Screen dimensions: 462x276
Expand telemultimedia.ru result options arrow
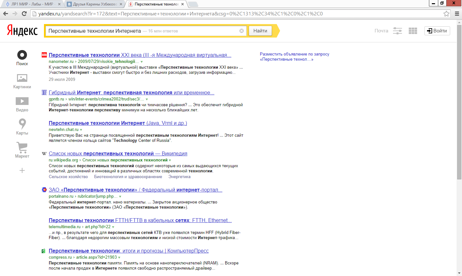(113, 227)
